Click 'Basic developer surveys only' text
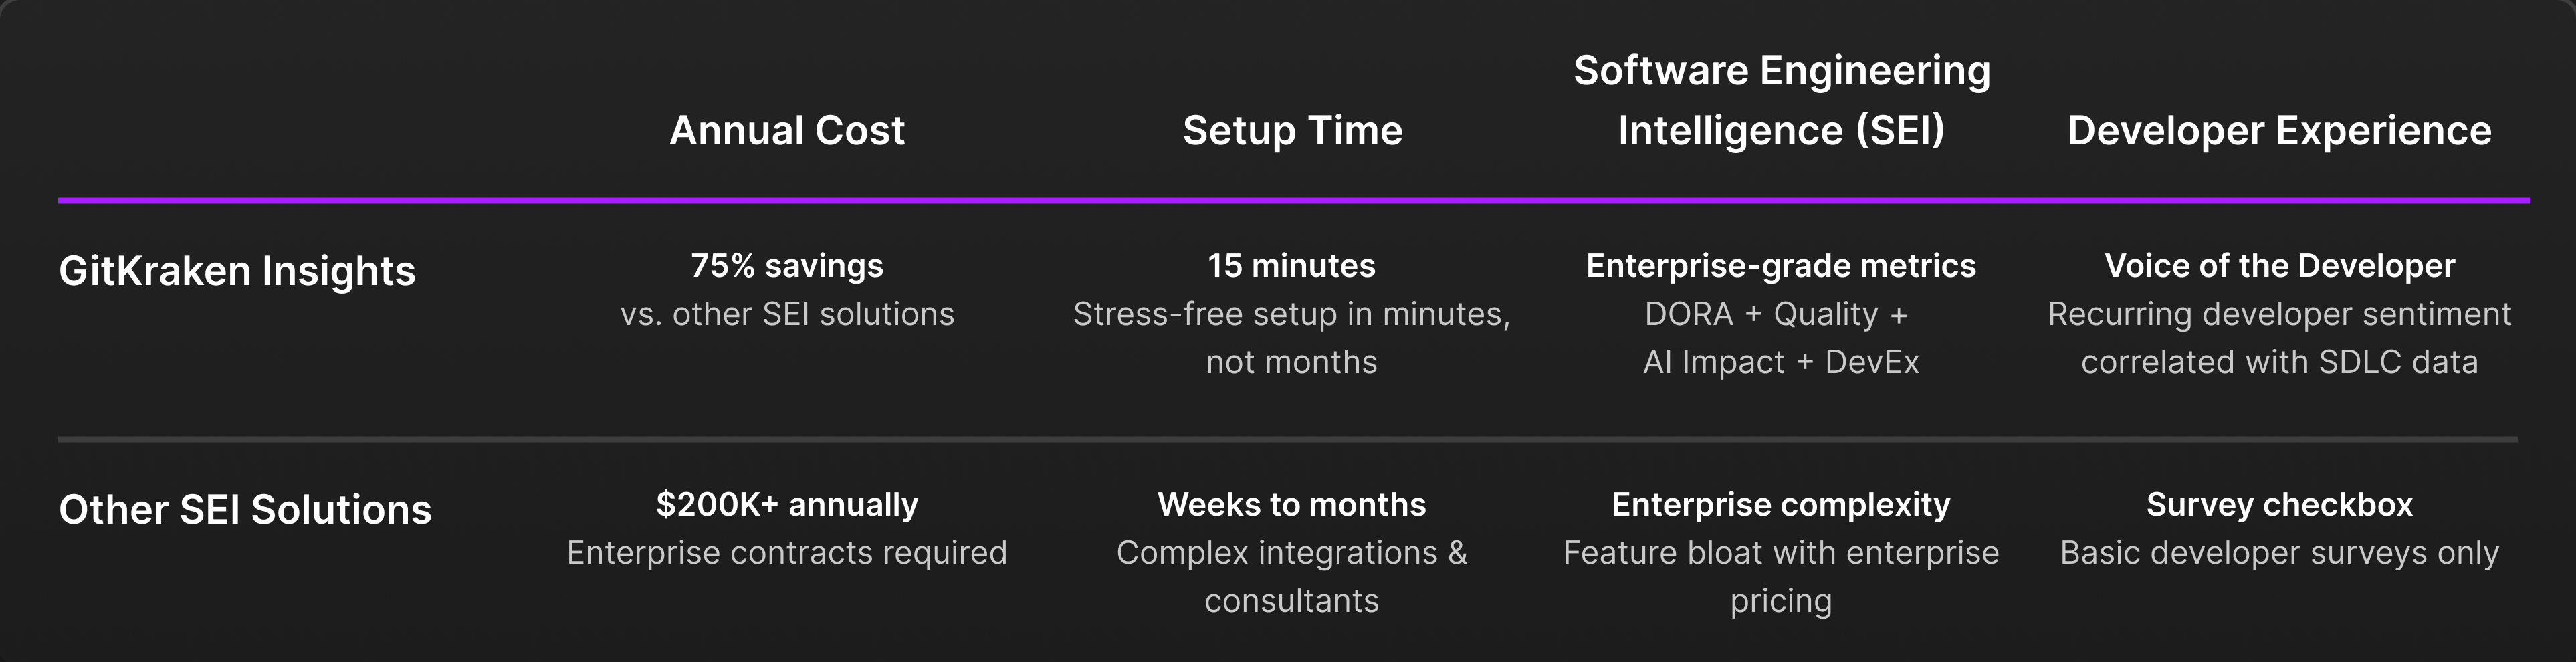 (2279, 553)
